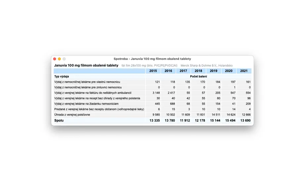The width and height of the screenshot is (305, 190).
Task: Click Spolu total '12 178' for 2018
Action: pyautogui.click(x=200, y=120)
